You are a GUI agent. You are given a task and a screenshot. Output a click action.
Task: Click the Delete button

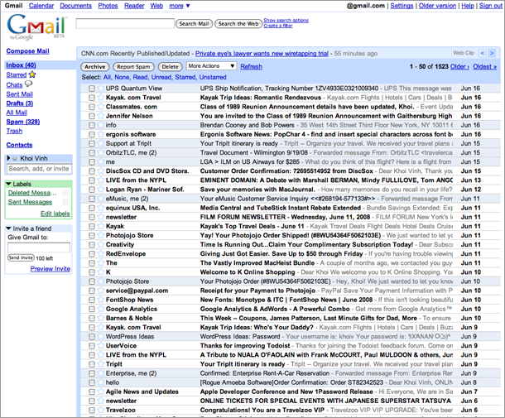(170, 67)
